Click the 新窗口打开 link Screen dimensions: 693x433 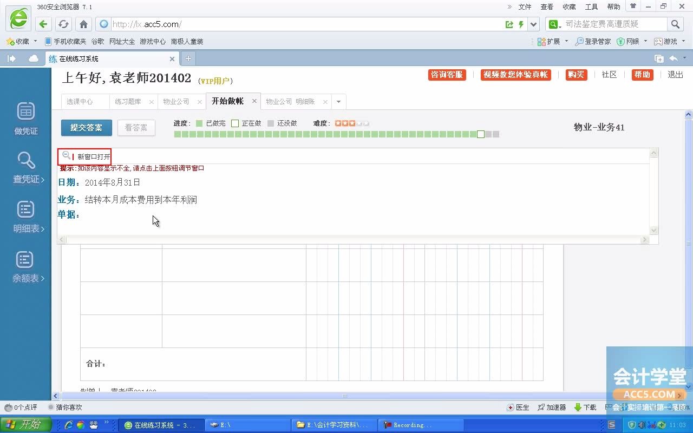[x=94, y=156]
